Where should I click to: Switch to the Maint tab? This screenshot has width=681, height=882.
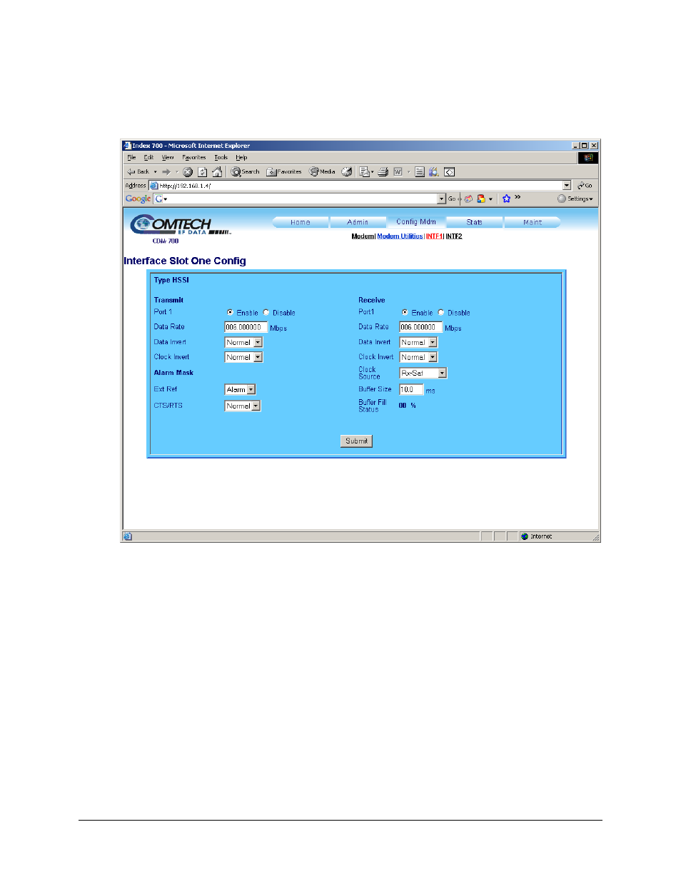click(533, 222)
